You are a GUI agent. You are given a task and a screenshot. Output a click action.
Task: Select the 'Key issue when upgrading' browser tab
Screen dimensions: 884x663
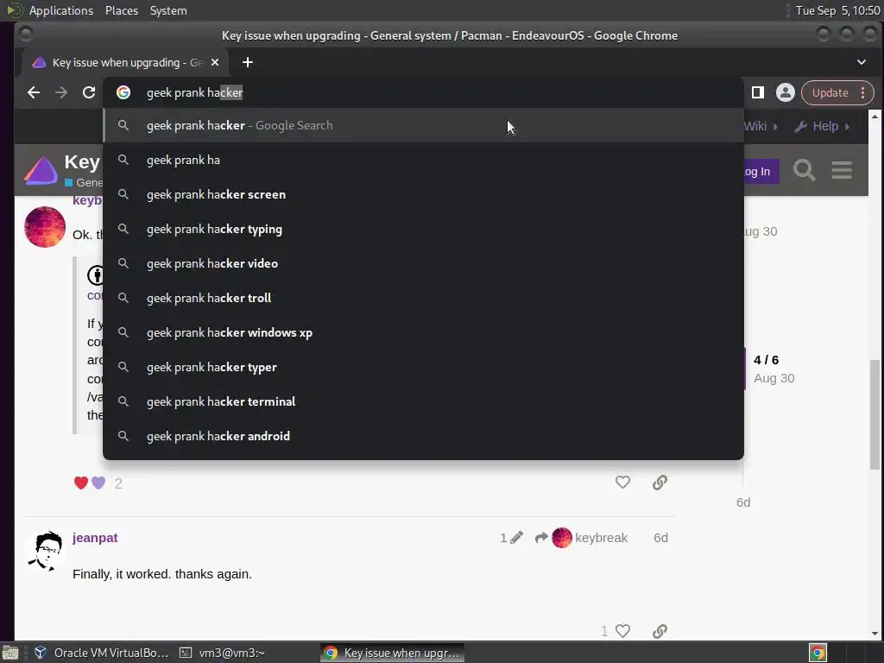tap(125, 62)
